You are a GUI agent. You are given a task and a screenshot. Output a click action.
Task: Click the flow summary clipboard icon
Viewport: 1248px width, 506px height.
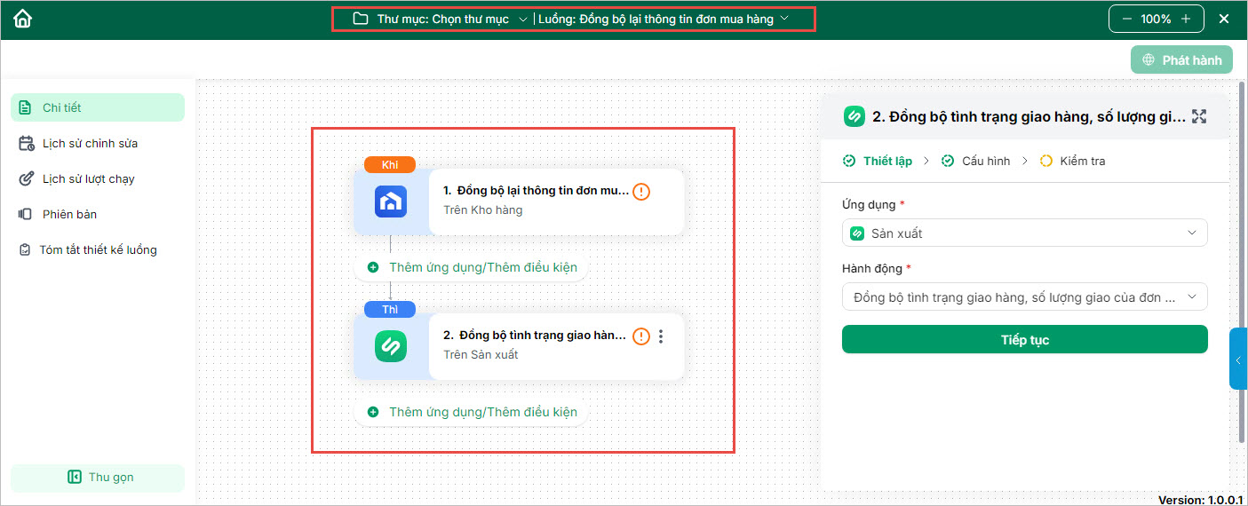[x=25, y=249]
